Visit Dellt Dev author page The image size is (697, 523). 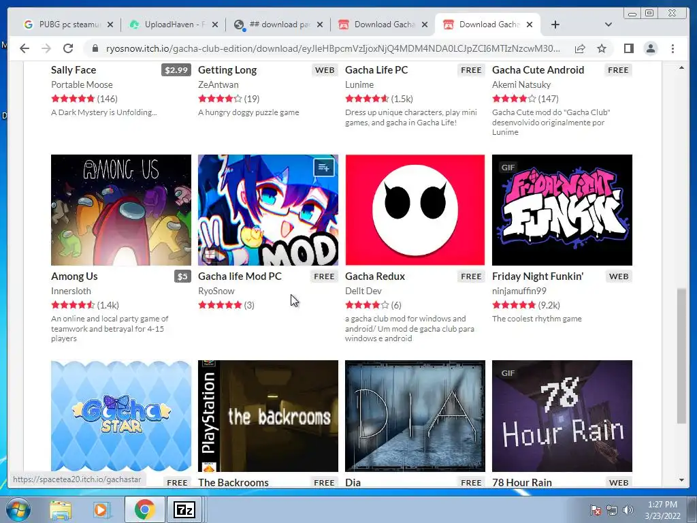point(363,291)
